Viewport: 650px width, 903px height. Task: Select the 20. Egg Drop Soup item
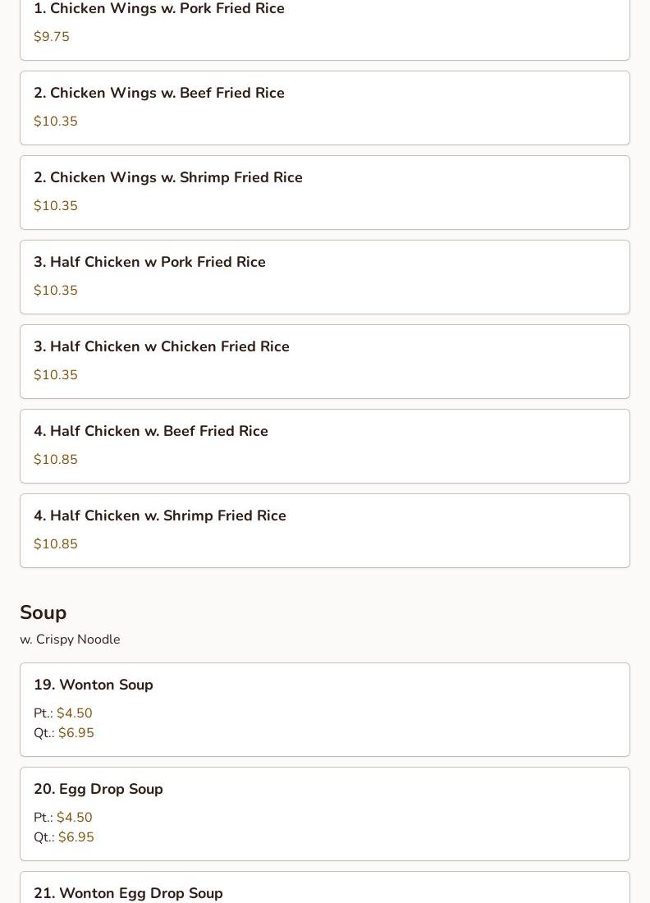[325, 814]
